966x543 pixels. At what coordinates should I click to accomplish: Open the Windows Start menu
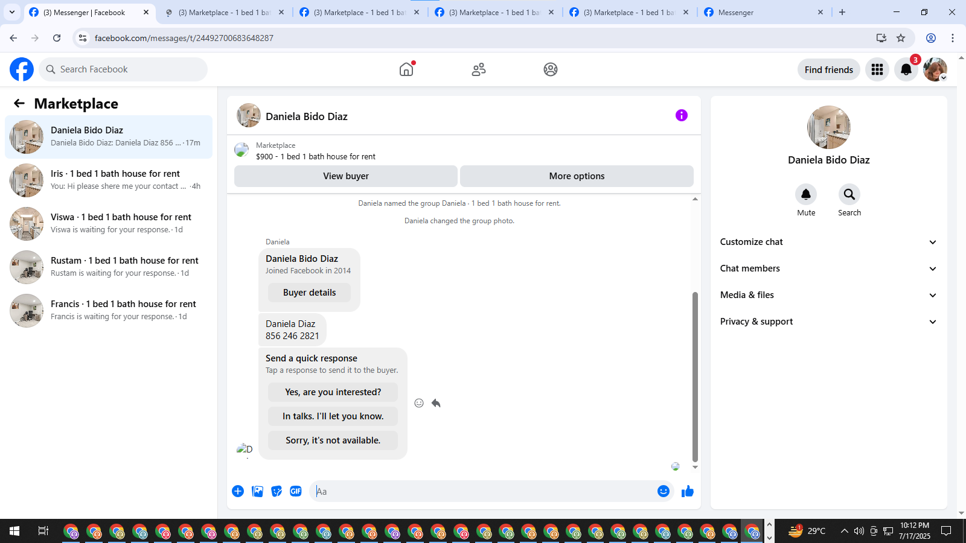14,531
